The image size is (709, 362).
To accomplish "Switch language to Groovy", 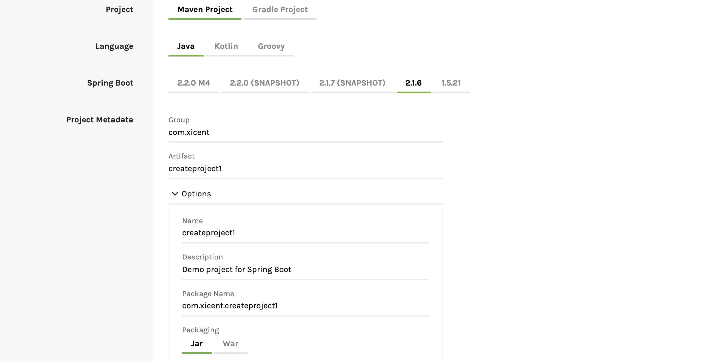I will tap(271, 46).
